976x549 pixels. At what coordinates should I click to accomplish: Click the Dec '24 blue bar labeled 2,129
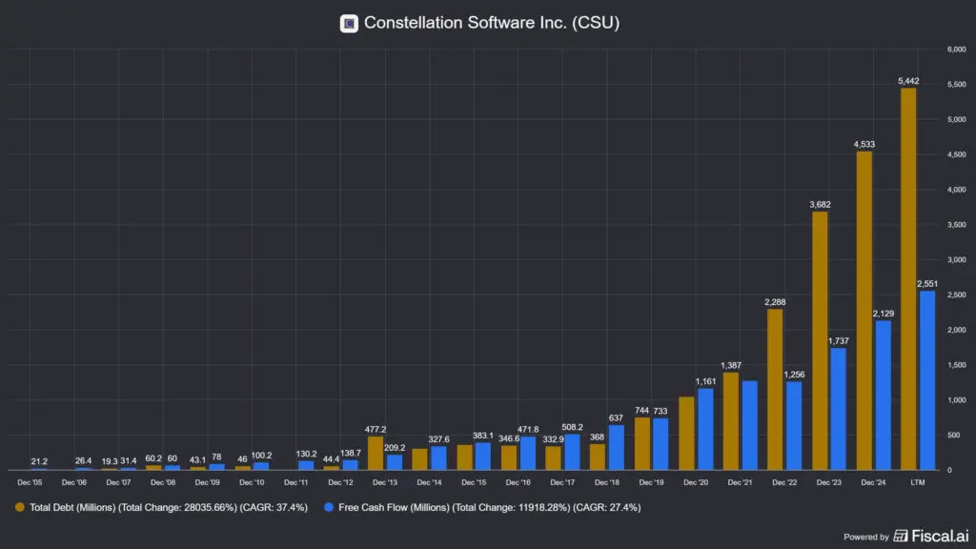(x=883, y=395)
